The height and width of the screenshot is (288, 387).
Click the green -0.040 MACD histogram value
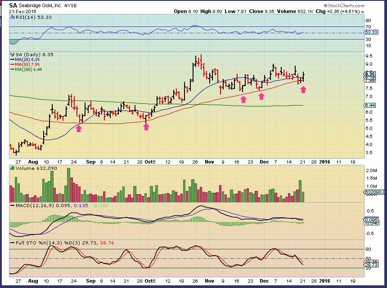100,205
